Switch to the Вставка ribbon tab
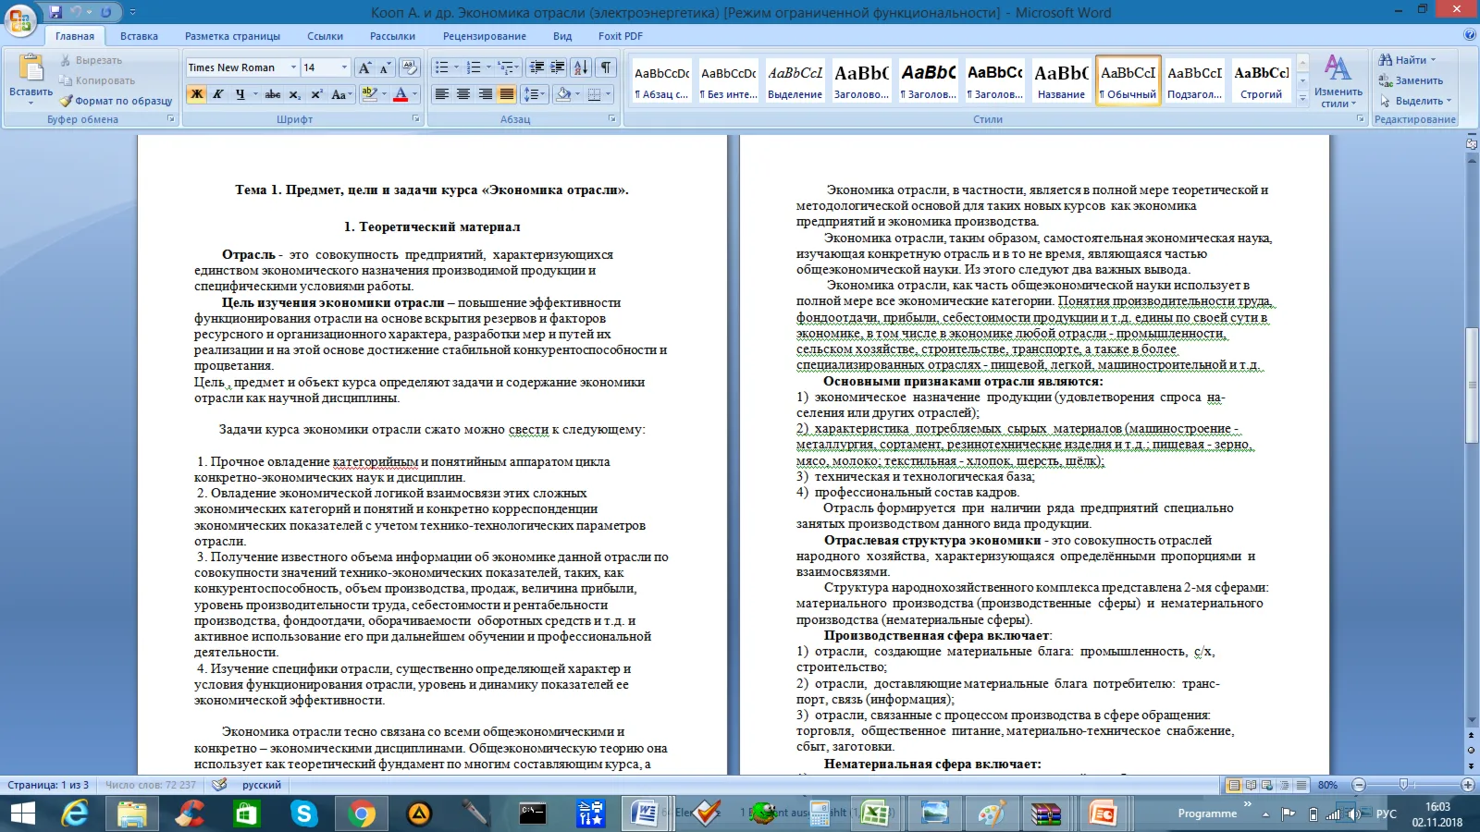 coord(139,36)
